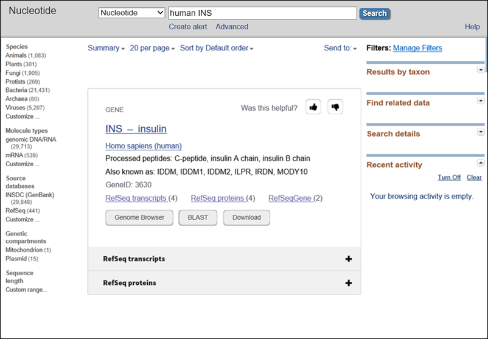Expand RefSeq proteins with plus icon

coord(349,283)
